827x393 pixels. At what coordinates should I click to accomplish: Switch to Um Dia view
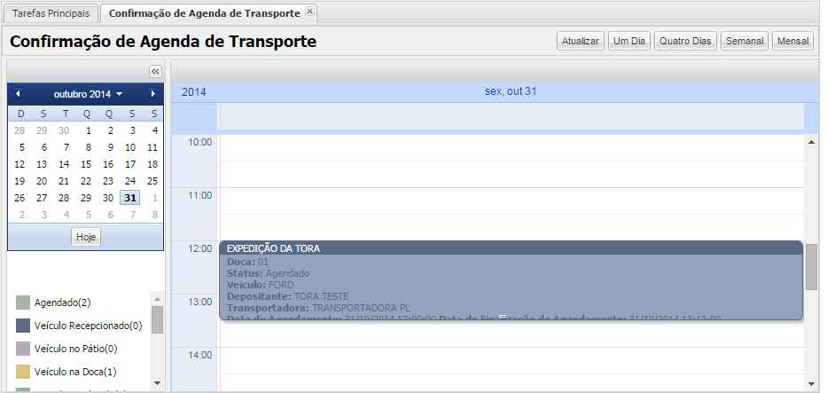coord(629,42)
